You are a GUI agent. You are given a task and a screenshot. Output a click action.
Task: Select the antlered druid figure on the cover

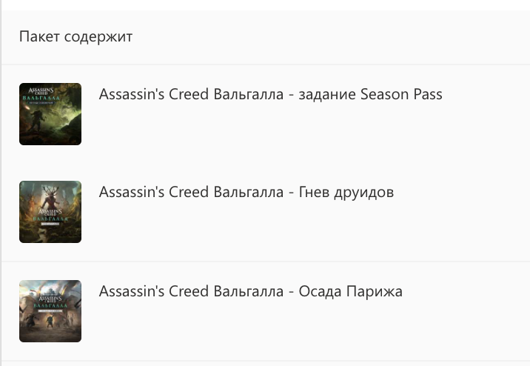tap(50, 197)
